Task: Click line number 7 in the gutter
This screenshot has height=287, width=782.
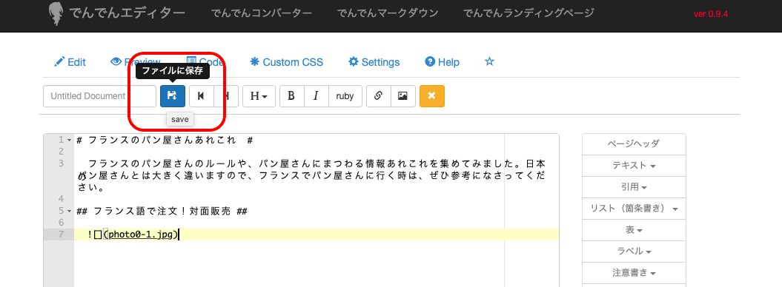Action: tap(61, 234)
